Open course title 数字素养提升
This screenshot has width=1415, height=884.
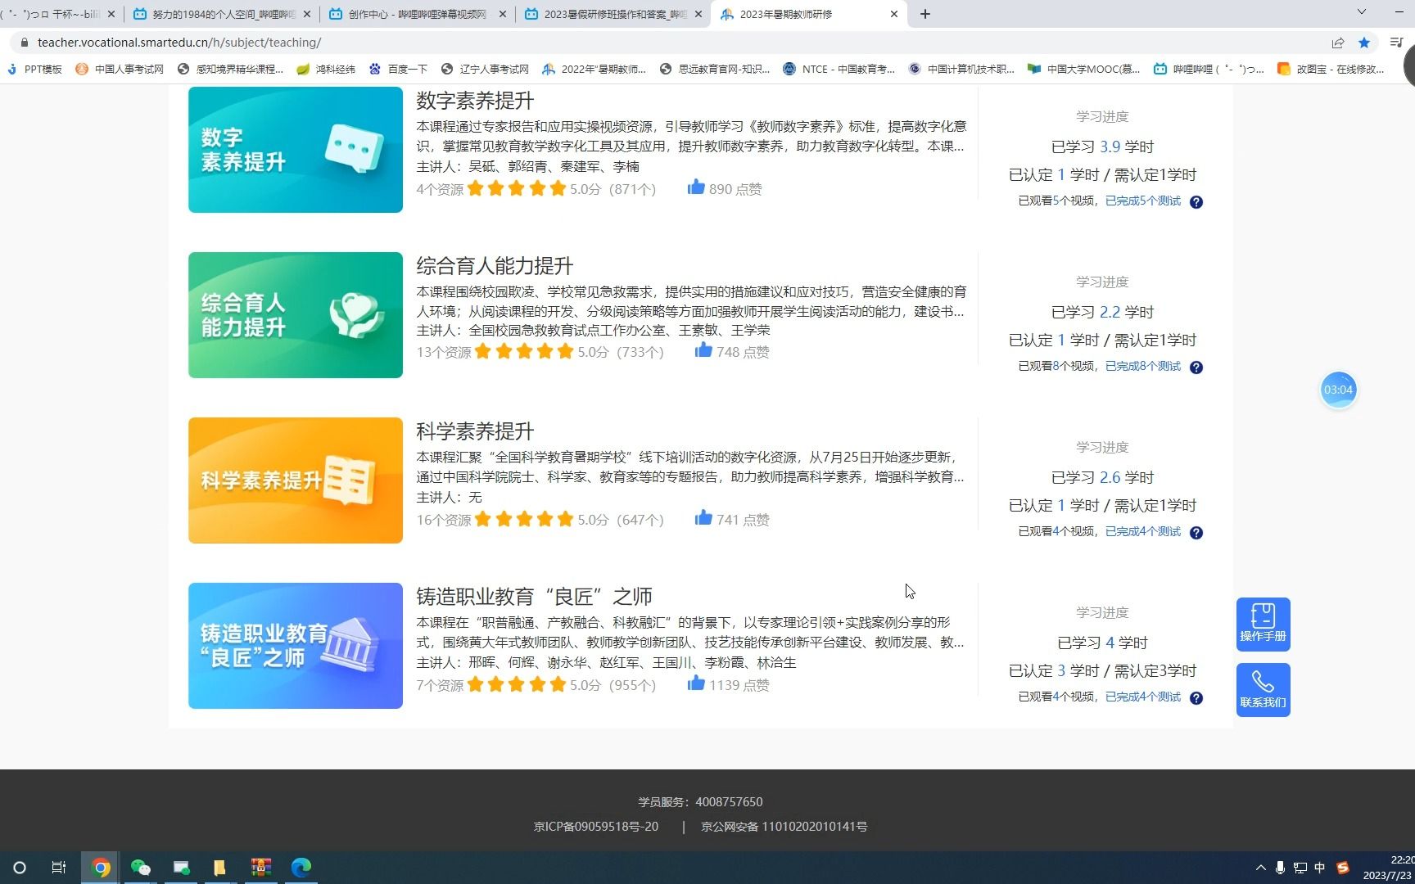click(x=475, y=101)
